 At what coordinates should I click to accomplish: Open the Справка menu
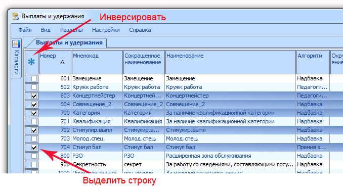point(140,30)
